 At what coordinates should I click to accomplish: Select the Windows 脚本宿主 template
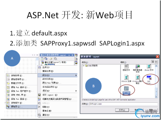(x=138, y=79)
